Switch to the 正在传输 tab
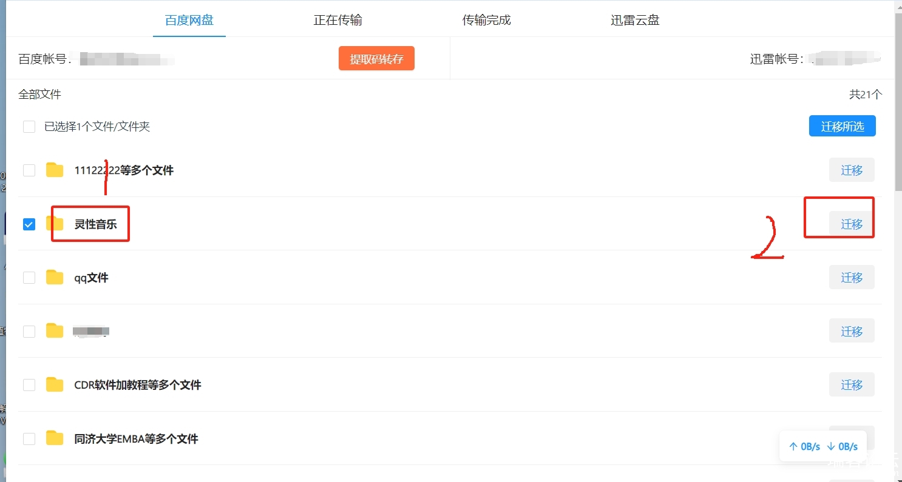902x482 pixels. (x=337, y=20)
